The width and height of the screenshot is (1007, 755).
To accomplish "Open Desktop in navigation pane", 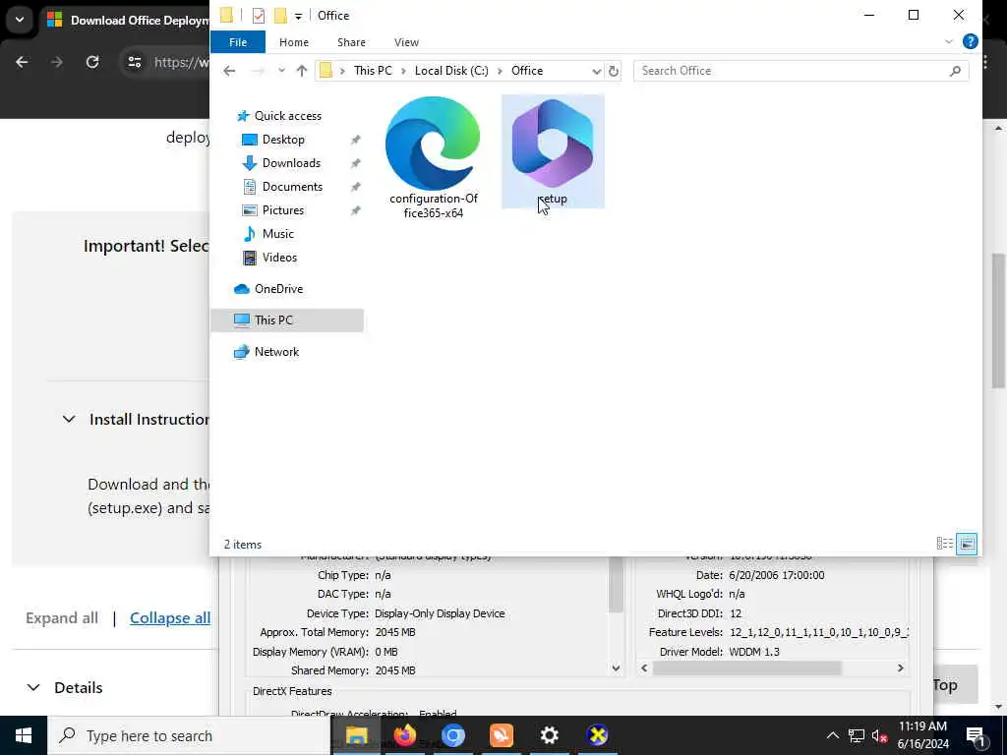I will click(283, 140).
